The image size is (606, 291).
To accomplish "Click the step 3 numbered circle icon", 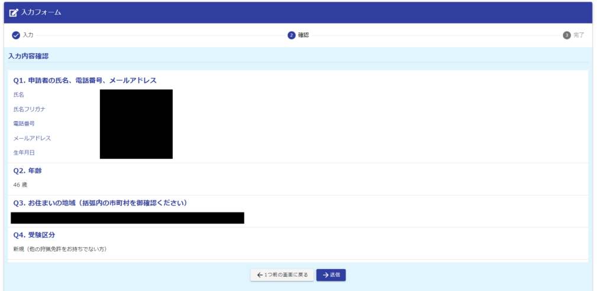I will coord(567,35).
